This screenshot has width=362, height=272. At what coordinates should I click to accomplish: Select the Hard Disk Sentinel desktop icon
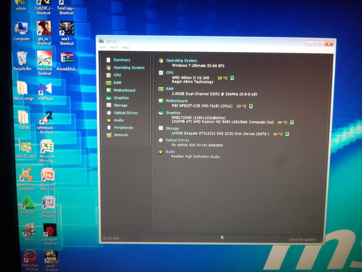pos(45,63)
